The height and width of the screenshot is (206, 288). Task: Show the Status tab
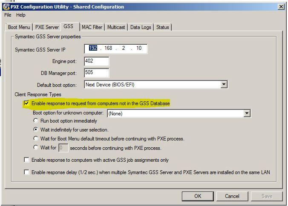163,27
